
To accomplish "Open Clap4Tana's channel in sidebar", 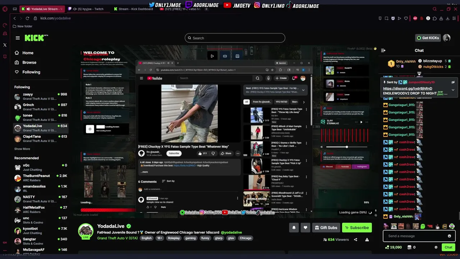I will tap(41, 138).
